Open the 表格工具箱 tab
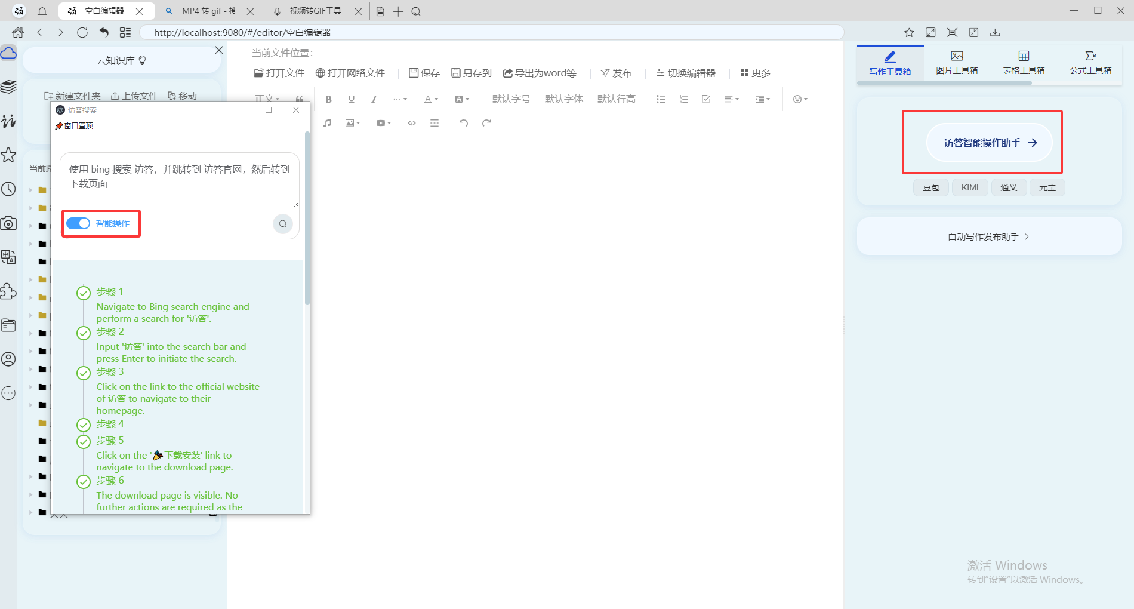The image size is (1134, 609). [x=1024, y=63]
